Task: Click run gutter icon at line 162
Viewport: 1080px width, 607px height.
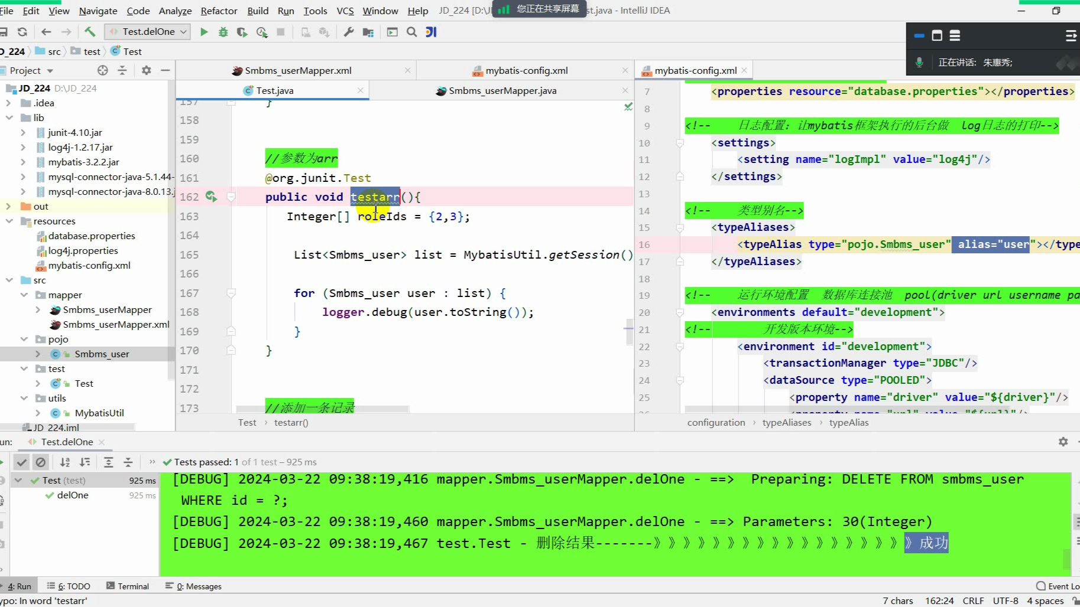Action: click(x=211, y=197)
